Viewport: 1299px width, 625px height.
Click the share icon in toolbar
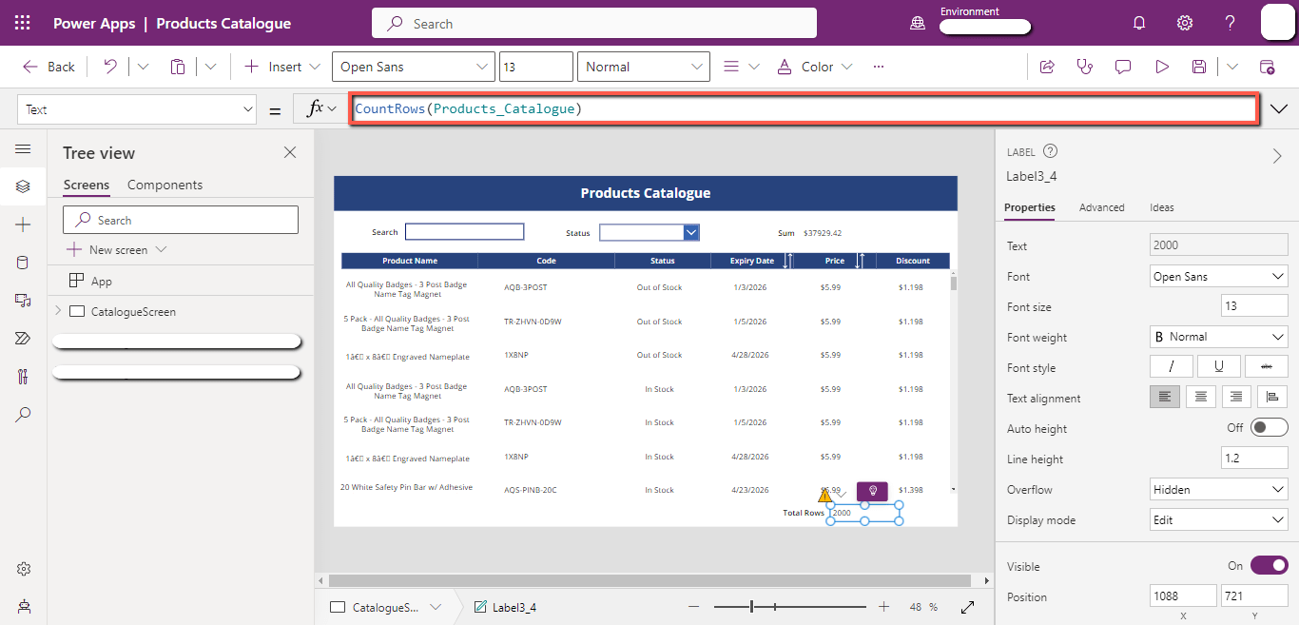[x=1047, y=67]
